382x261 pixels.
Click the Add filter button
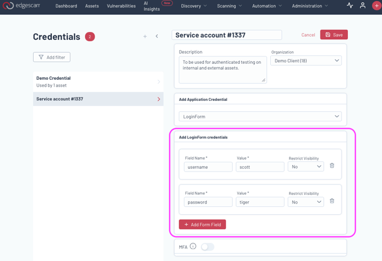(x=52, y=57)
